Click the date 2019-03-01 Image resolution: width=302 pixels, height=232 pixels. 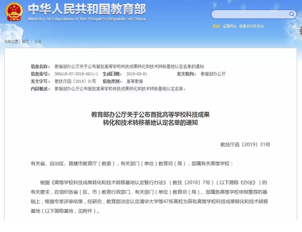137,74
